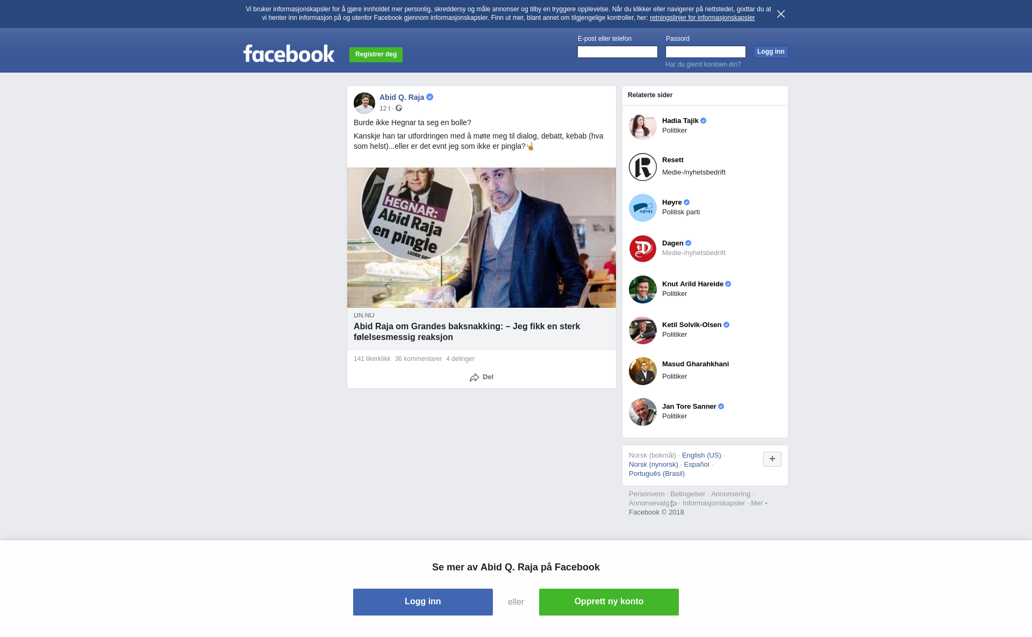
Task: Switch language to Español
Action: [x=697, y=465]
